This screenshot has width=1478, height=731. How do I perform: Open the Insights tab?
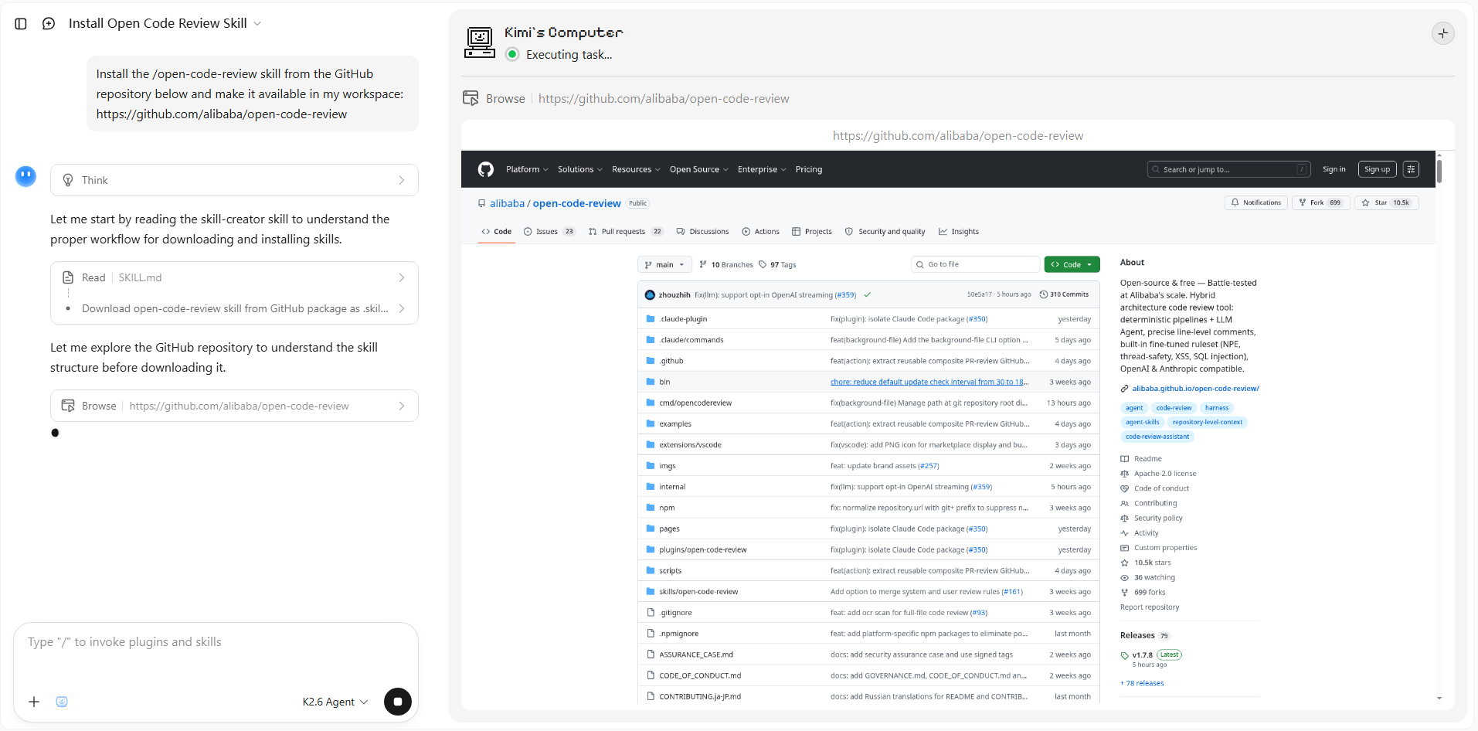point(959,232)
